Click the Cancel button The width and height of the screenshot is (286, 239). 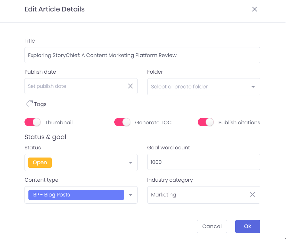(212, 226)
